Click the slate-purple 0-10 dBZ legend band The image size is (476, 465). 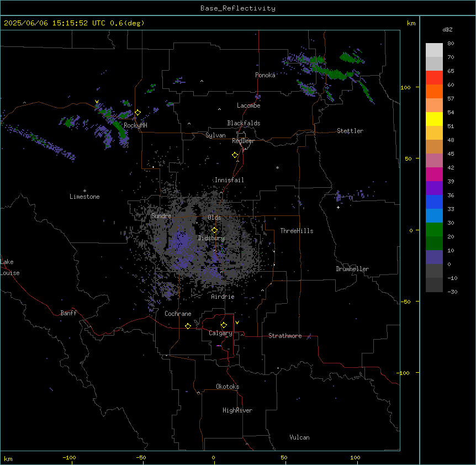(434, 257)
